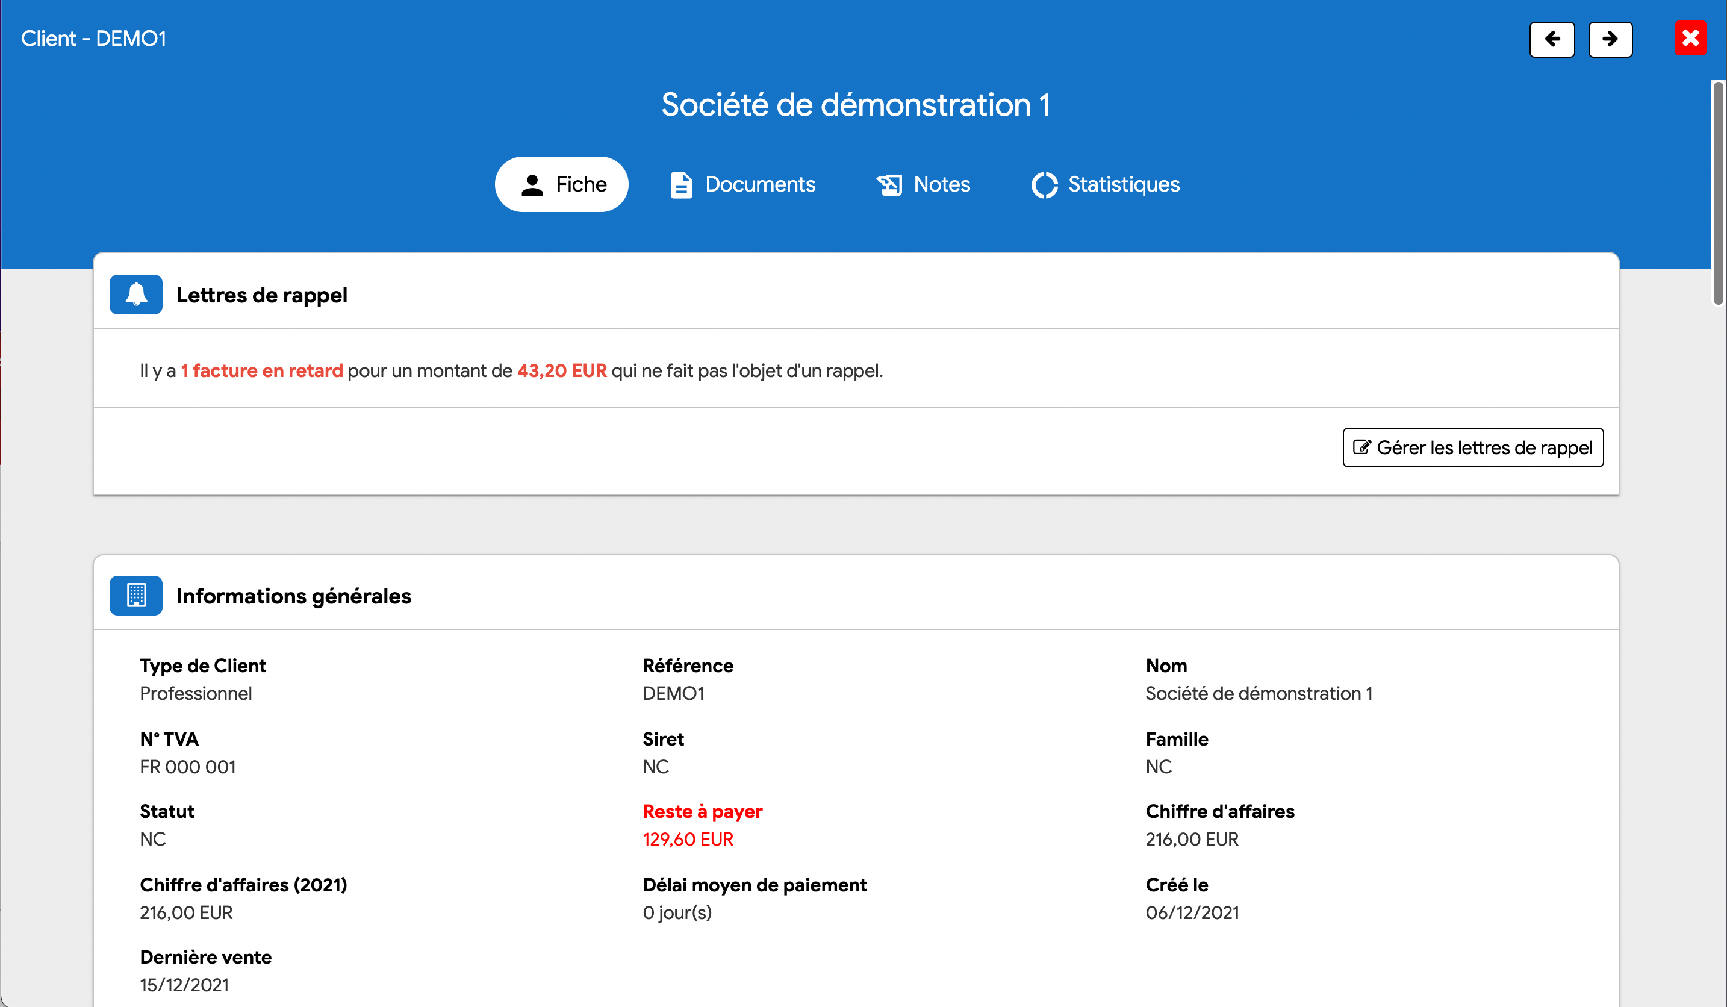
Task: Click the statistics circle icon next to Statistiques
Action: pos(1042,185)
